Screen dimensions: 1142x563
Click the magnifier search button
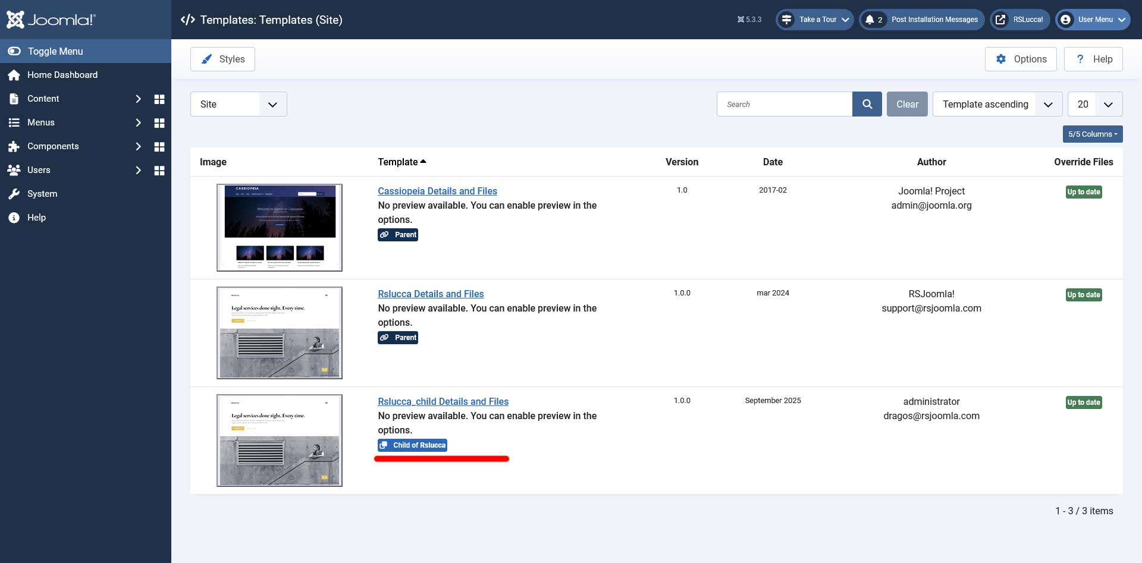tap(867, 104)
